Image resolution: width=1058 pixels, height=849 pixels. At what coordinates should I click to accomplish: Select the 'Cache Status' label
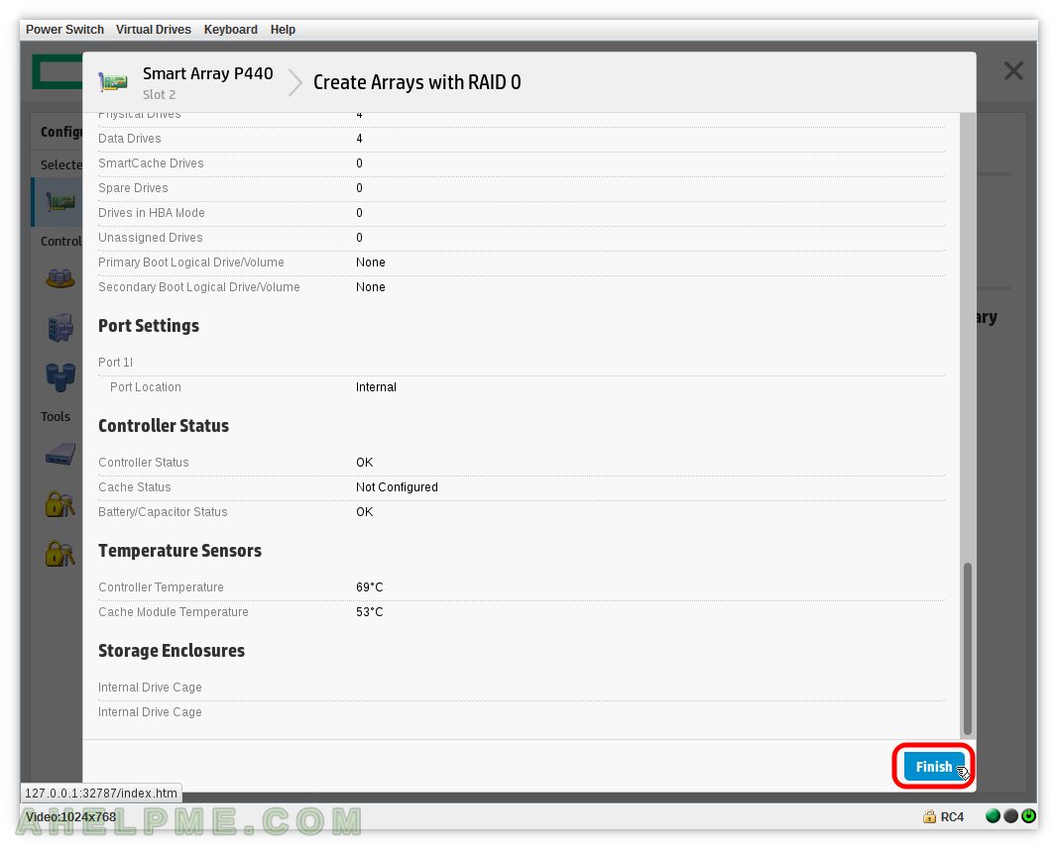pyautogui.click(x=134, y=487)
